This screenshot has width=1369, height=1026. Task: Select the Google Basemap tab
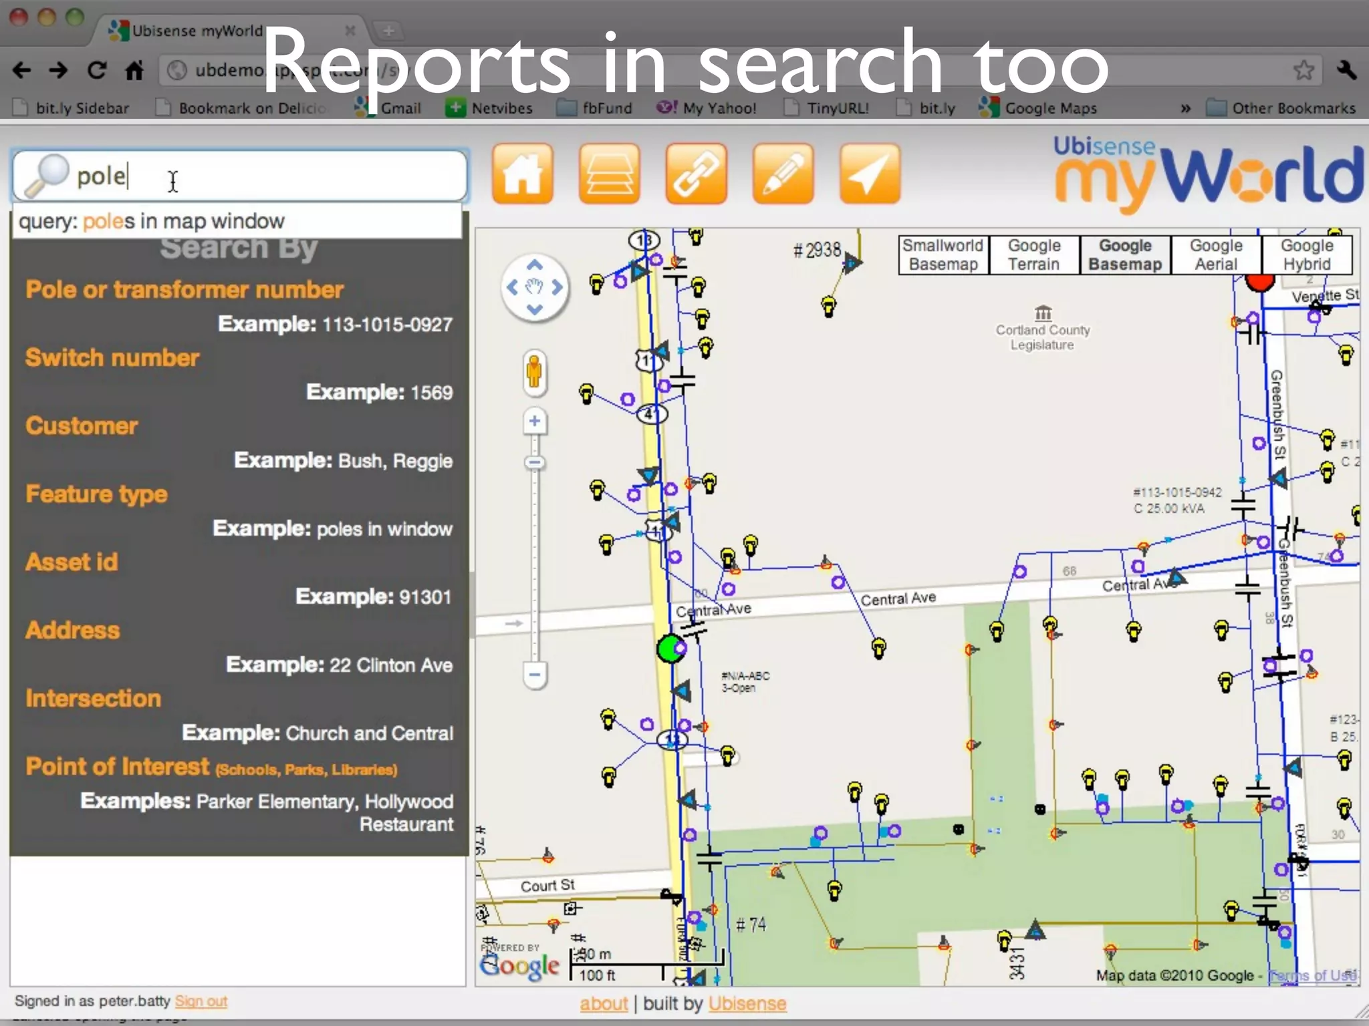[x=1125, y=254]
